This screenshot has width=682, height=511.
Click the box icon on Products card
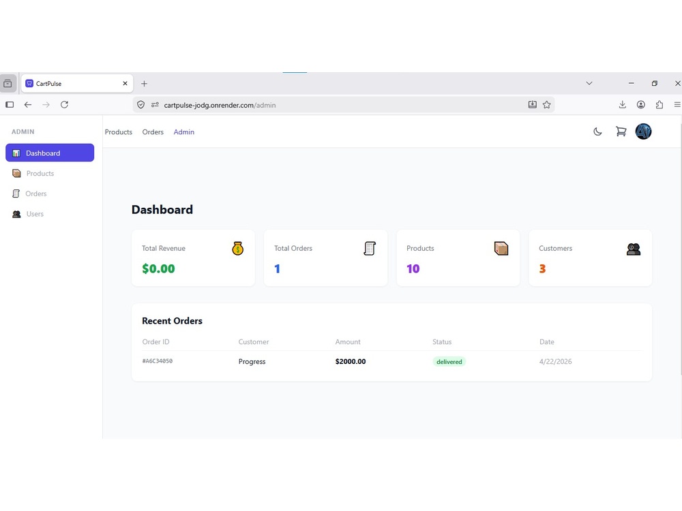click(501, 249)
